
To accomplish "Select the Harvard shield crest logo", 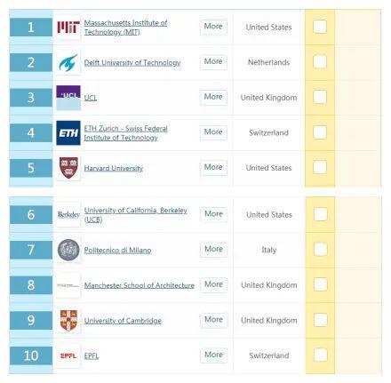I will pos(68,168).
